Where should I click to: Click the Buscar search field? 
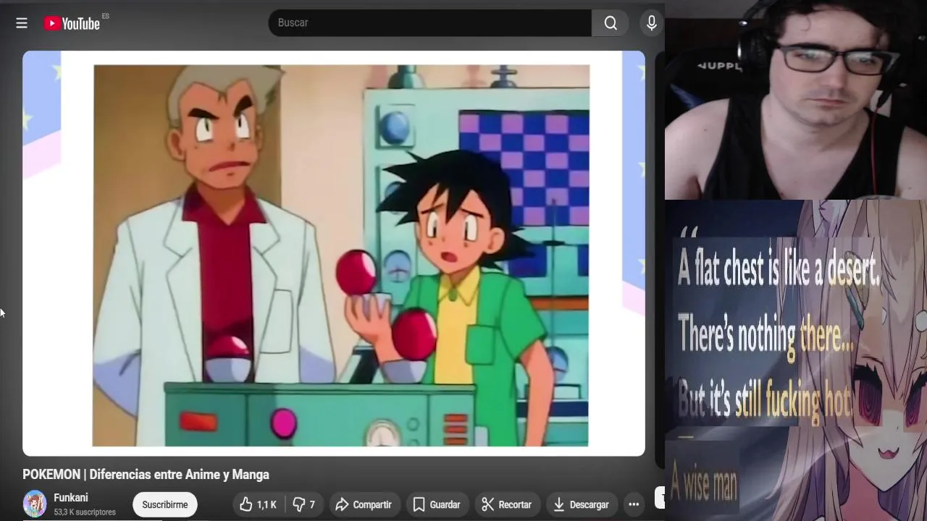coord(430,23)
